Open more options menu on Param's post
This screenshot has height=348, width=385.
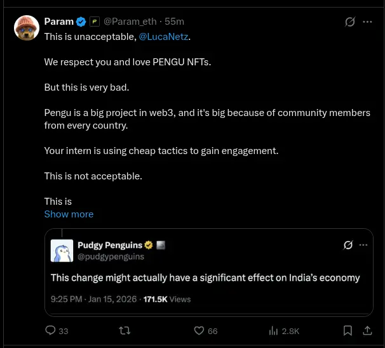coord(367,22)
